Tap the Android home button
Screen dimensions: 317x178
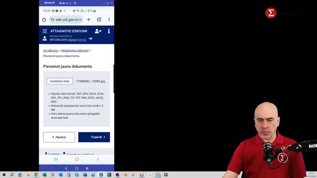pos(77,159)
